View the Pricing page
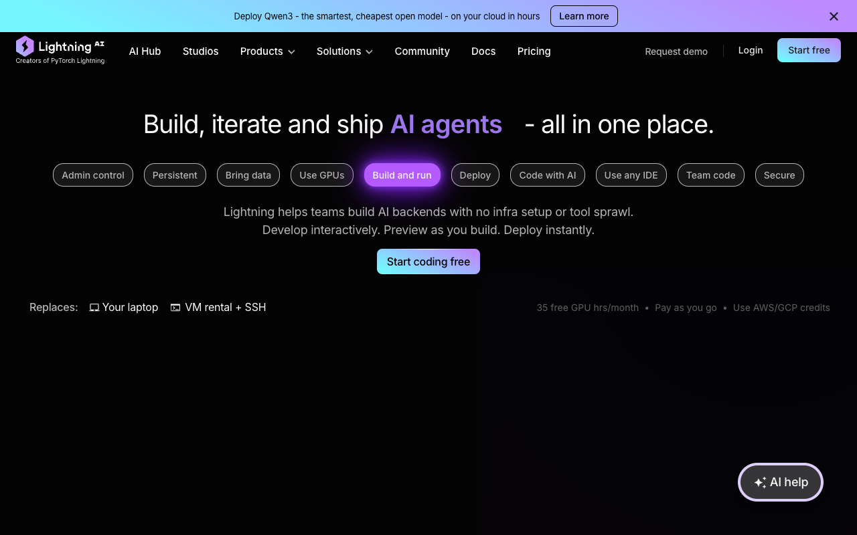The width and height of the screenshot is (857, 535). [534, 51]
